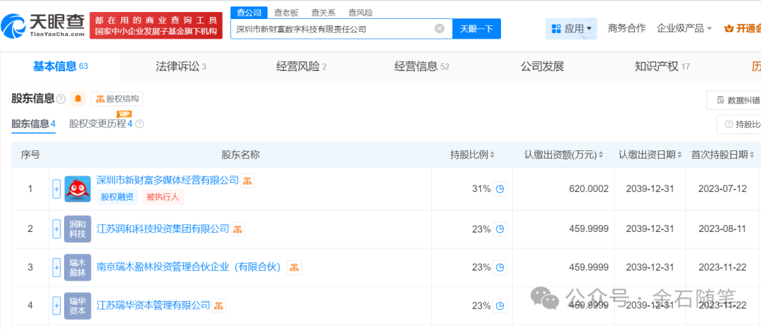
Task: Expand row 1 with the plus button
Action: pyautogui.click(x=56, y=189)
